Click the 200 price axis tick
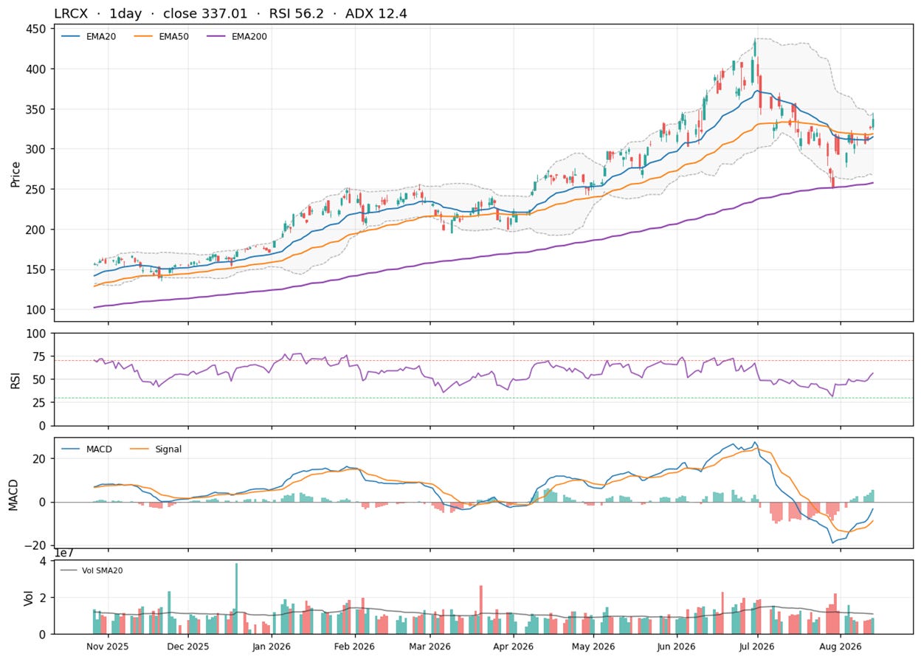This screenshot has width=921, height=659. tap(36, 230)
